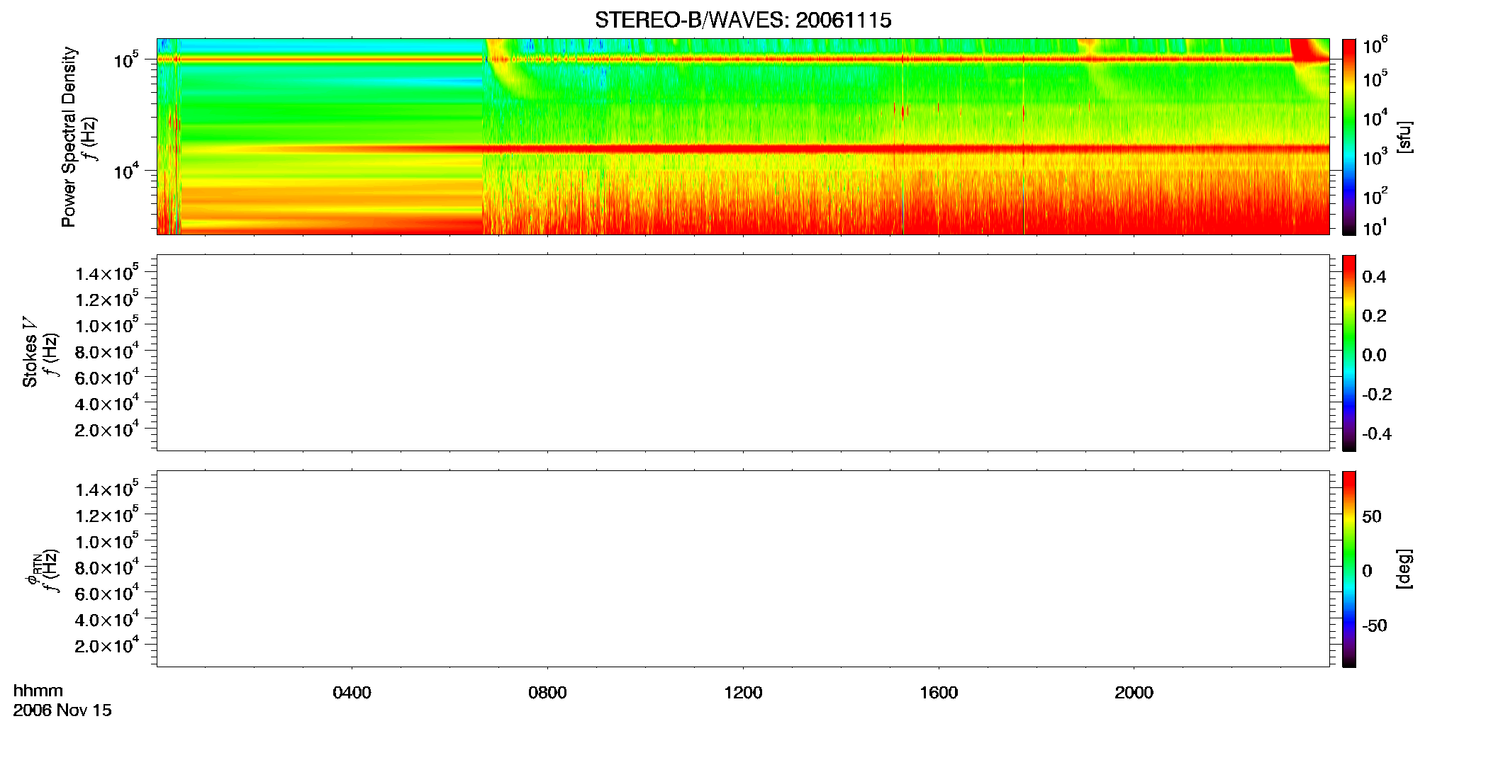Select the 1600 time axis label
1486x765 pixels.
(939, 693)
